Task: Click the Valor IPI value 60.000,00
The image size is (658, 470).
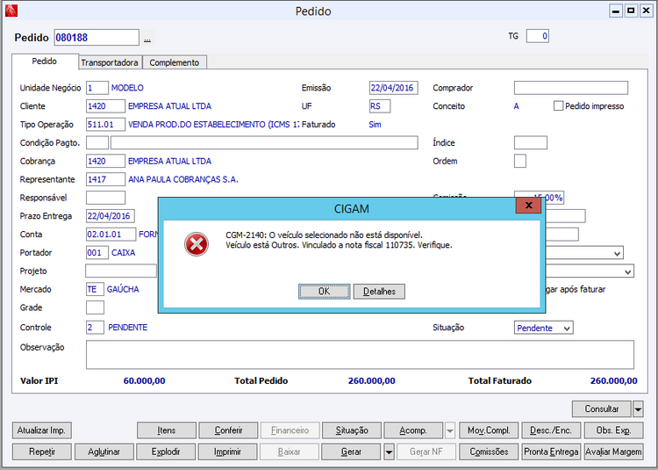Action: click(145, 381)
